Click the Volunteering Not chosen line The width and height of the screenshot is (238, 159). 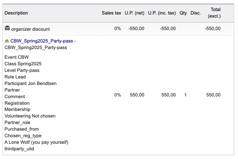pos(30,116)
